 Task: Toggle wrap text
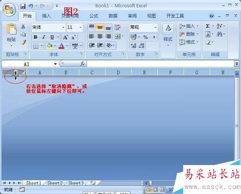pyautogui.click(x=118, y=27)
